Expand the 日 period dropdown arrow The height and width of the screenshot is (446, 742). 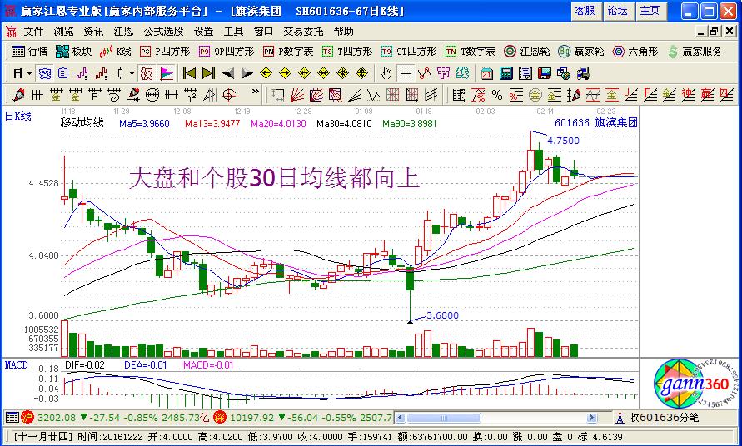tap(29, 73)
